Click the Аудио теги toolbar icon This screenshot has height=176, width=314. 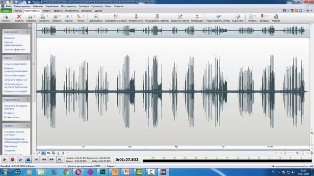237,18
